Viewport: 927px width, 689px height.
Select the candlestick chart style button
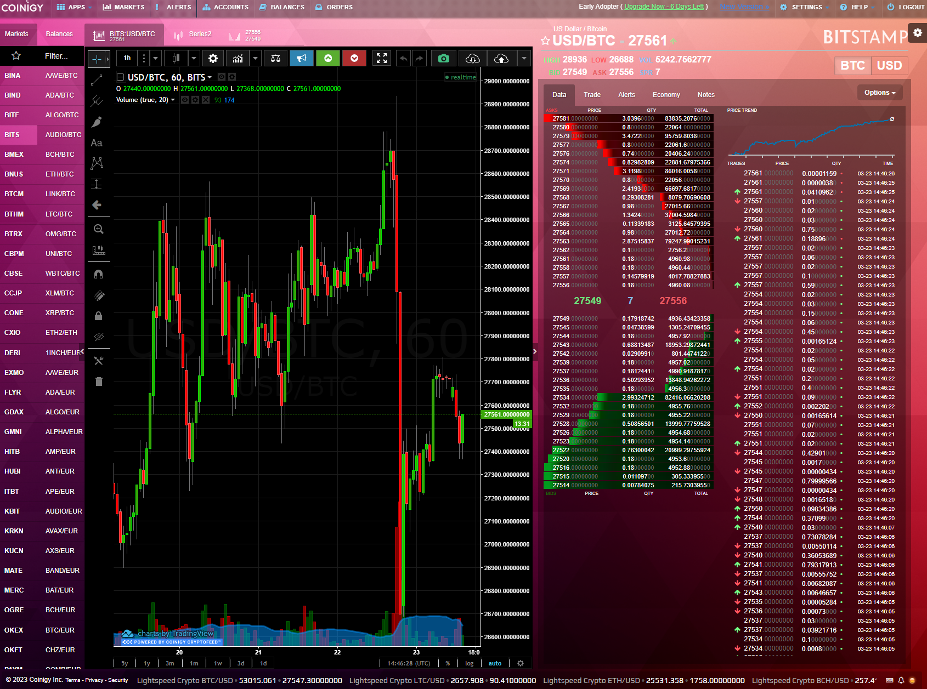(x=176, y=58)
